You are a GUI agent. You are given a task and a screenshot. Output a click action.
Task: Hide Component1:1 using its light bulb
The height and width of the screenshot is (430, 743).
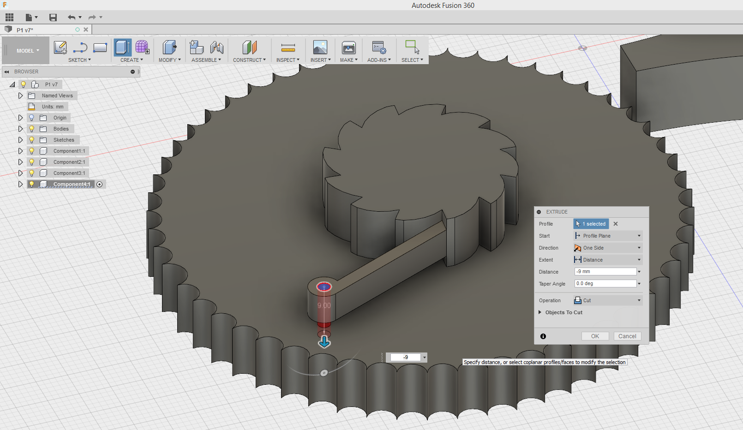[32, 151]
